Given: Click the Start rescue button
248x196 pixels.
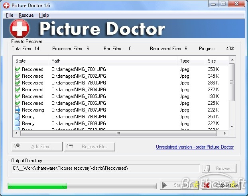Looking at the screenshot, I should pyautogui.click(x=179, y=185).
